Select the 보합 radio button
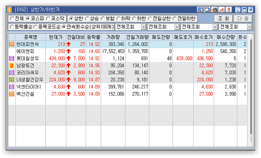The height and width of the screenshot is (158, 261). tap(103, 19)
